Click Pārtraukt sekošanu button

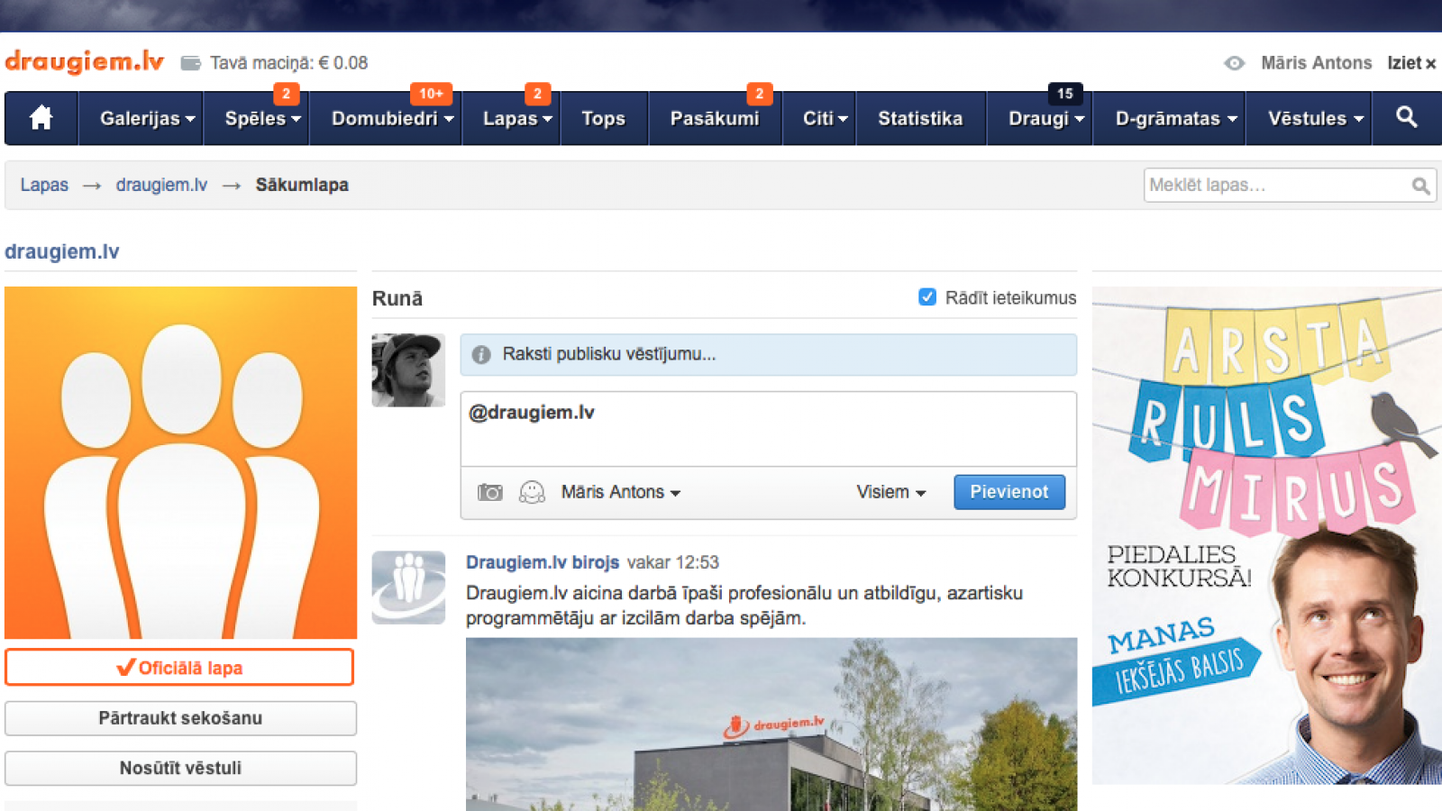tap(180, 718)
